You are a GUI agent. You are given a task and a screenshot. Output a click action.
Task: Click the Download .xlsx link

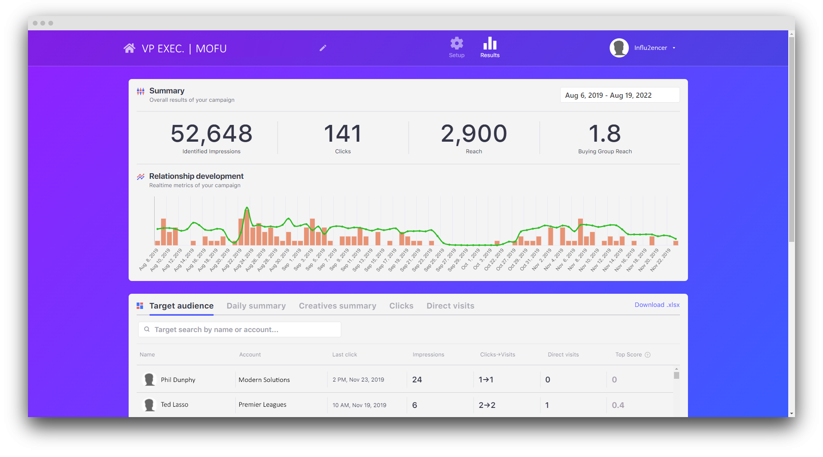[x=657, y=305]
